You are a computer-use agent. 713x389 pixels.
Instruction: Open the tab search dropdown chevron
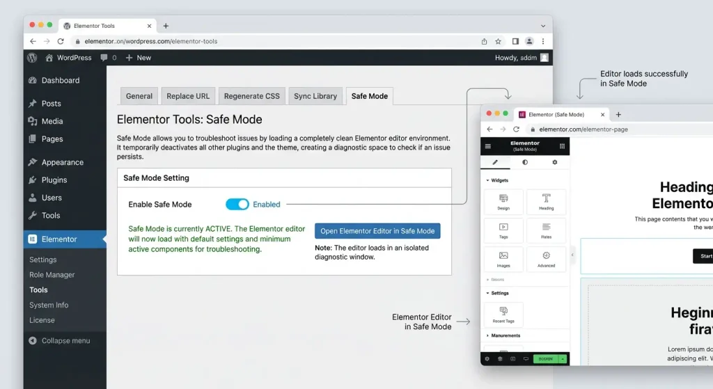(543, 26)
